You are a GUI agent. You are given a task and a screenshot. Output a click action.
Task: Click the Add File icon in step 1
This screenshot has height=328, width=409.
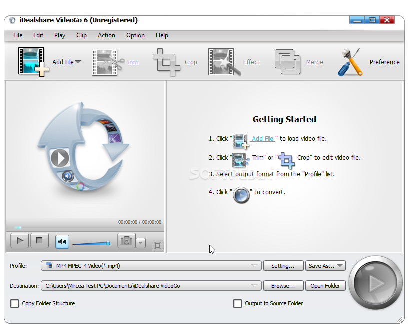[x=241, y=141]
